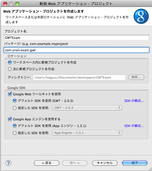Select ワークスペース内に新規プロジェクトを作成 radio button

tap(10, 62)
